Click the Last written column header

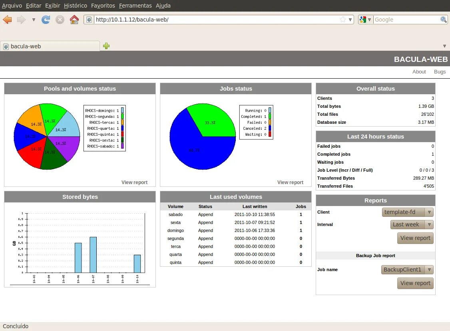pos(255,206)
